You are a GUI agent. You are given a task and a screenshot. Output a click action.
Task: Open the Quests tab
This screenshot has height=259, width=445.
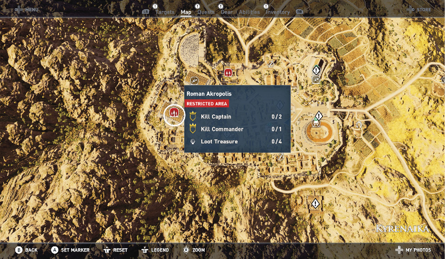click(x=206, y=12)
